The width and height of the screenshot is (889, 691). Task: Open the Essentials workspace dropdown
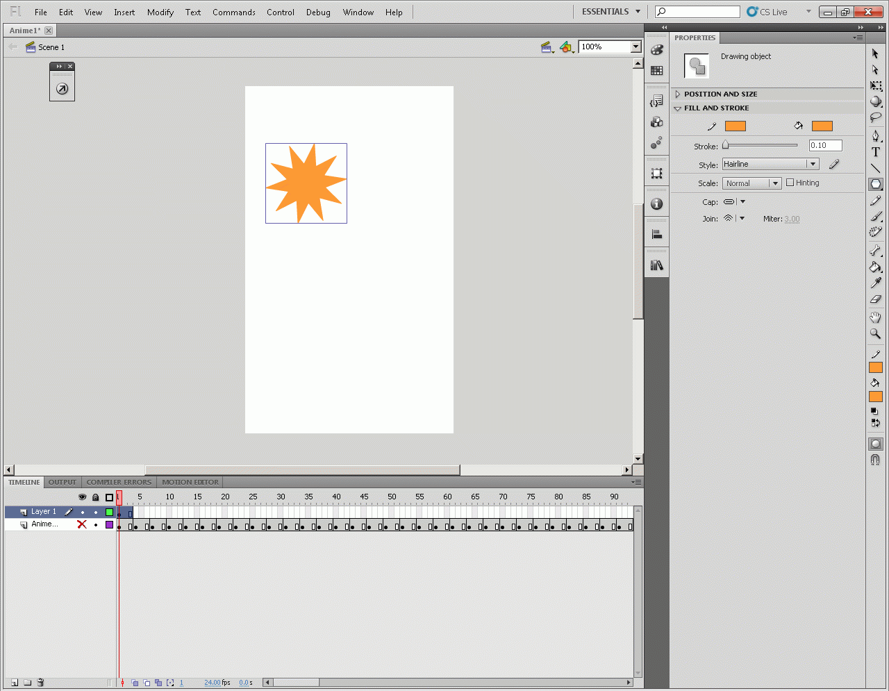611,12
